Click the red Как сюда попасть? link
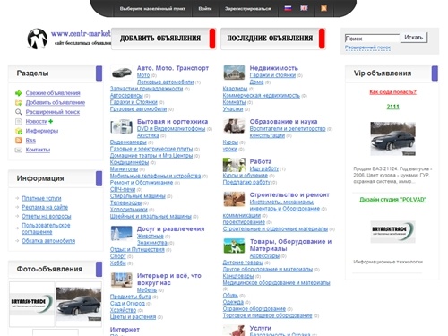Image resolution: width=448 pixels, height=336 pixels. (x=392, y=92)
